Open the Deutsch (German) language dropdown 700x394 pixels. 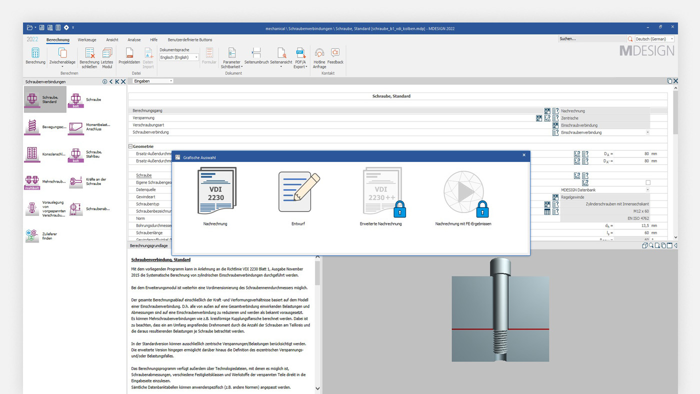coord(654,39)
